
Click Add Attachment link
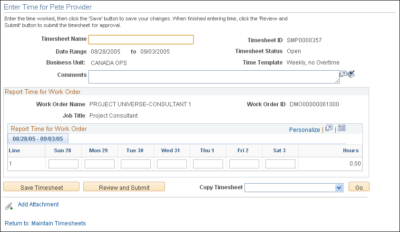(x=38, y=204)
